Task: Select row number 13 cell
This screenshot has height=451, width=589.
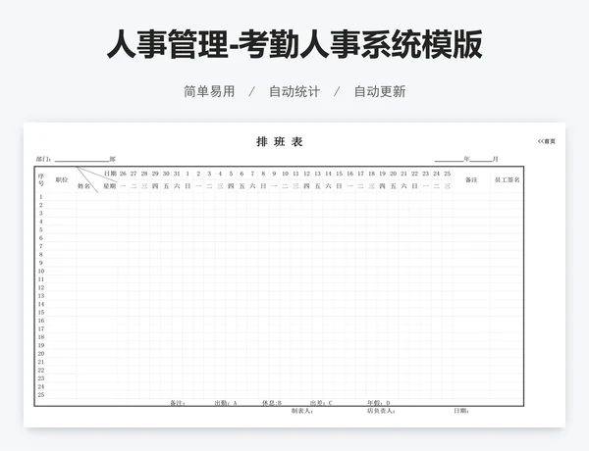Action: point(41,296)
